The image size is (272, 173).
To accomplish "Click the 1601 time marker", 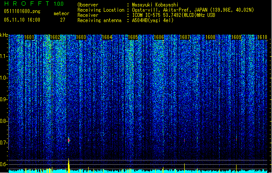I will (29, 37).
